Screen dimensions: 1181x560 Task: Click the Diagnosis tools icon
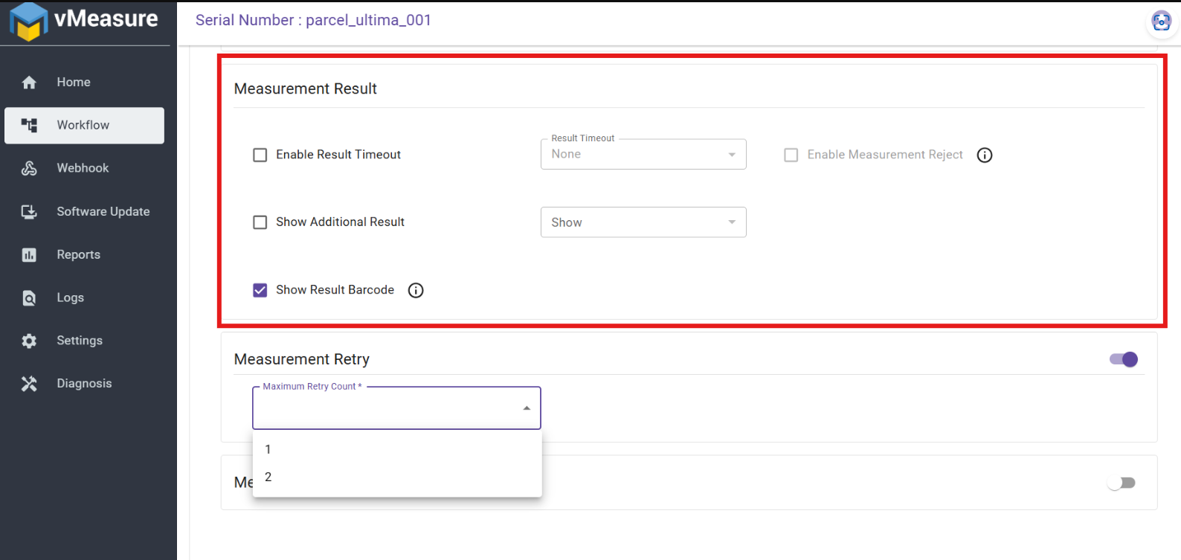point(29,384)
